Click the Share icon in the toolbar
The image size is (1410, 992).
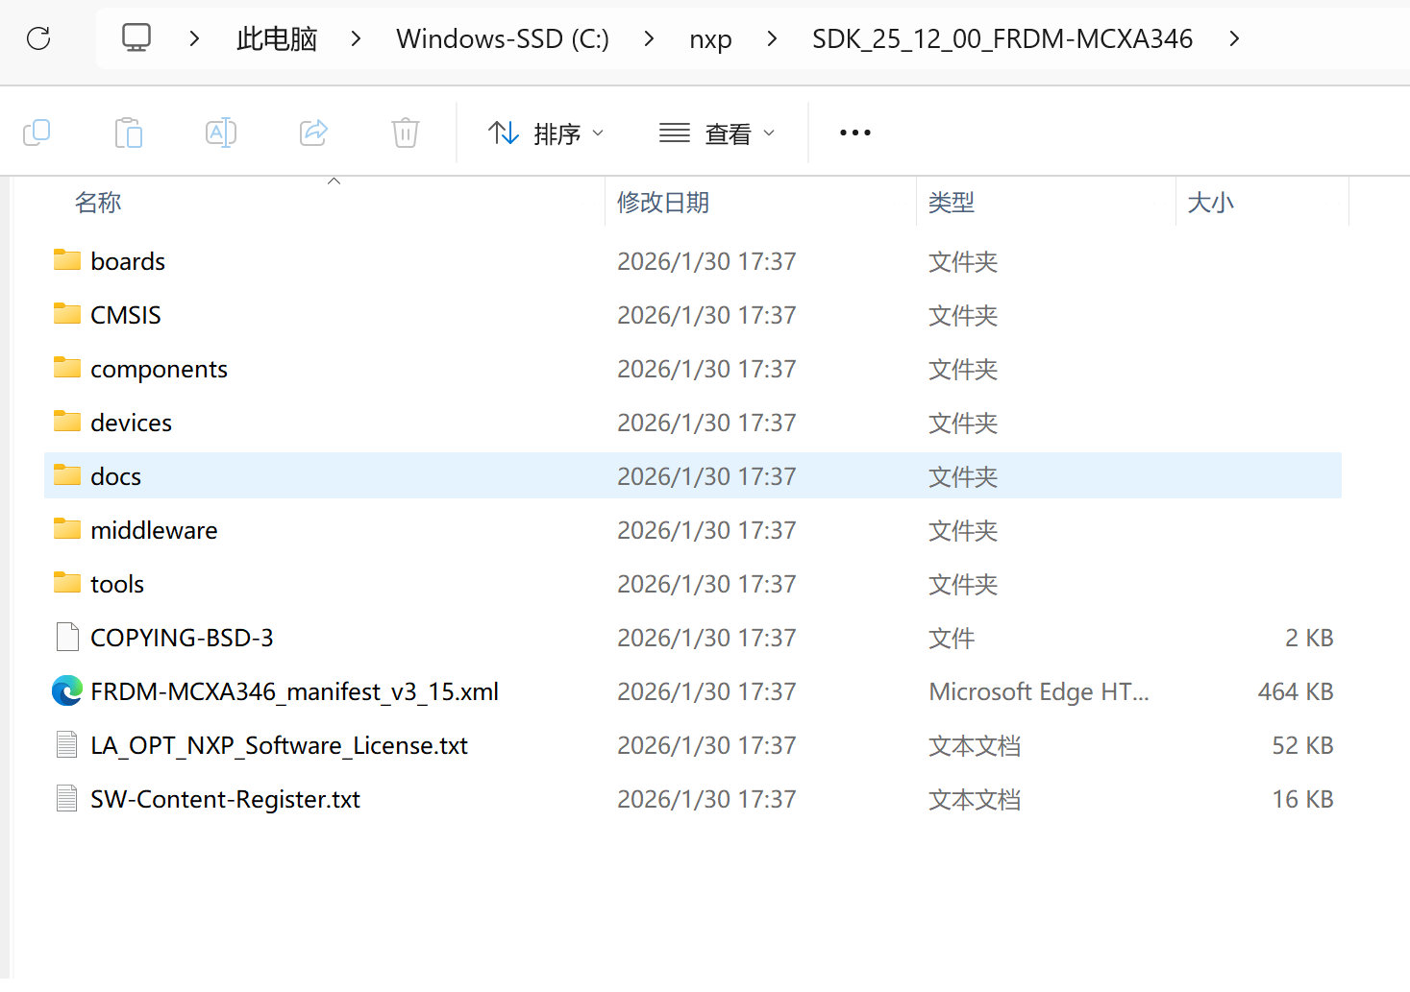tap(313, 132)
